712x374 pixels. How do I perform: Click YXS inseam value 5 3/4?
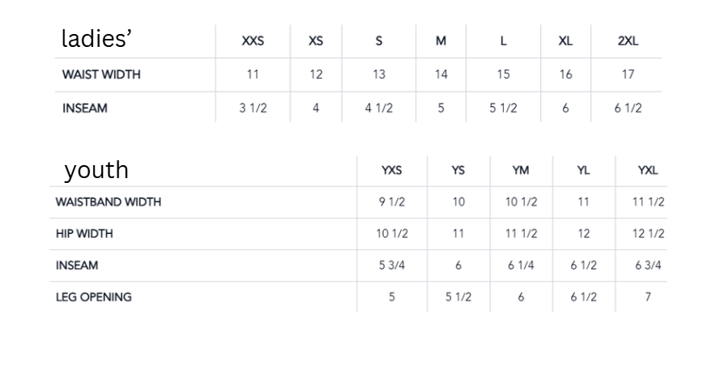pos(392,266)
